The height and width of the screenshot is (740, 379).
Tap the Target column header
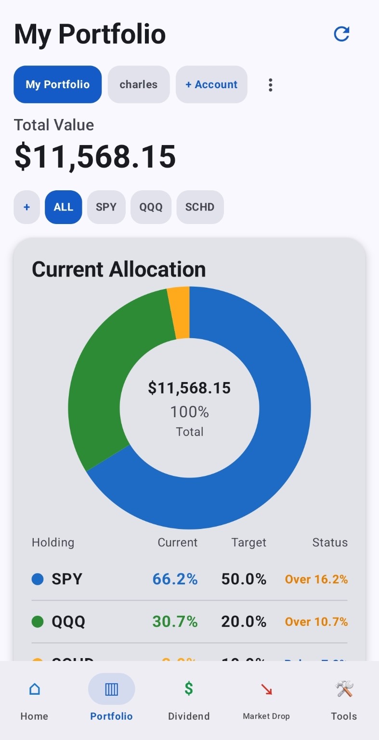(x=249, y=542)
